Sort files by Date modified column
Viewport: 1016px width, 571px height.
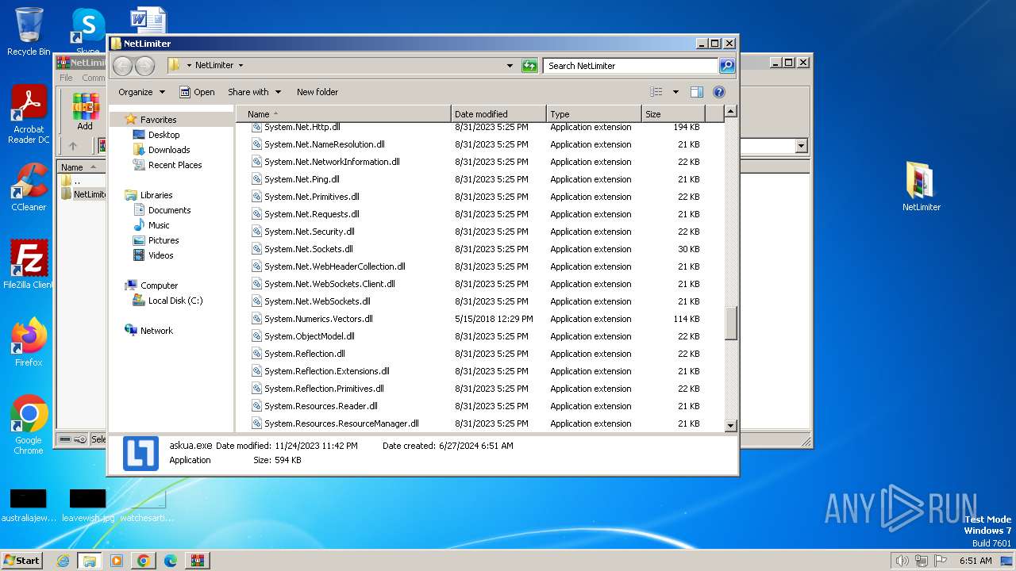(x=498, y=114)
